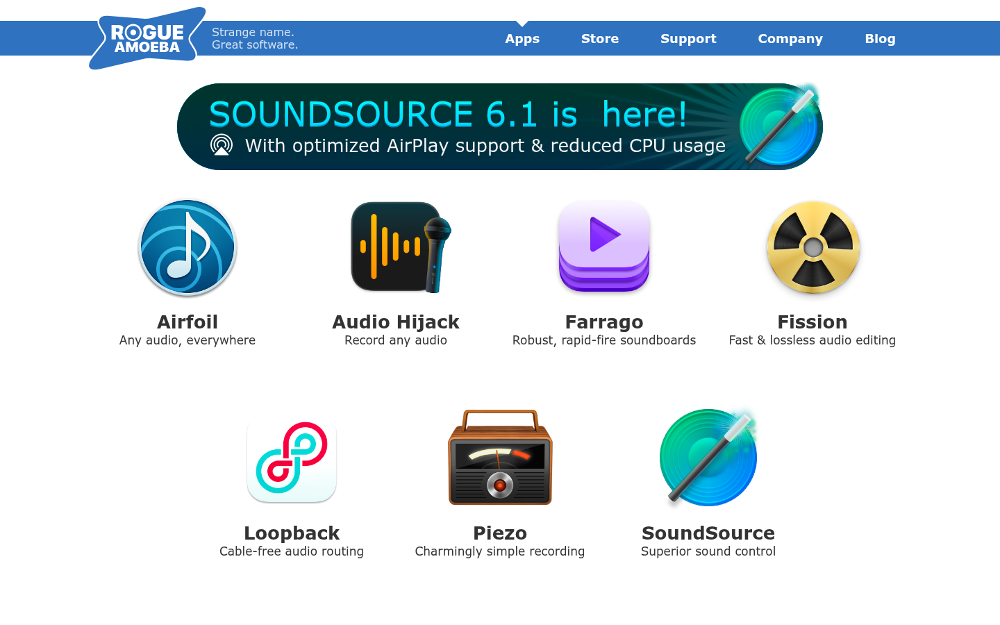The height and width of the screenshot is (625, 1000).
Task: Click the "SOUNDSOURCE 6.1 is here!" banner headline
Action: click(x=448, y=114)
